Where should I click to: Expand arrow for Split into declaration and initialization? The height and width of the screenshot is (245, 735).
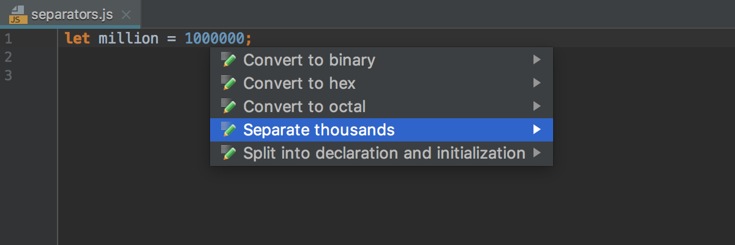coord(537,153)
